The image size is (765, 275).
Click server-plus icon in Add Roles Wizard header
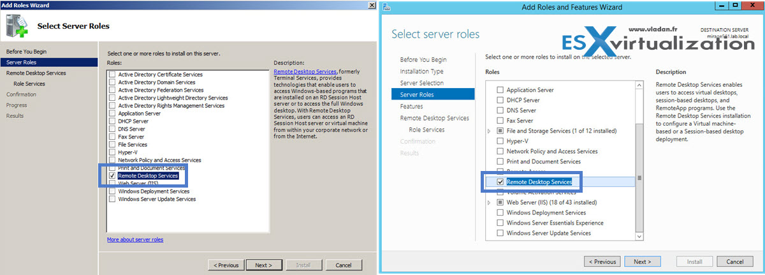tap(15, 27)
